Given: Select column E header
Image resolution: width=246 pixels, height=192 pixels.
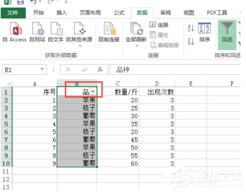Looking at the screenshot, I should [x=191, y=83].
